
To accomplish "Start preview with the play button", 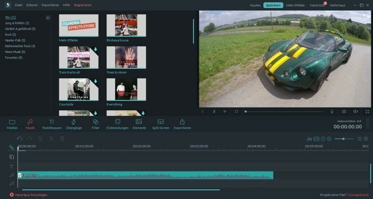I will click(225, 112).
